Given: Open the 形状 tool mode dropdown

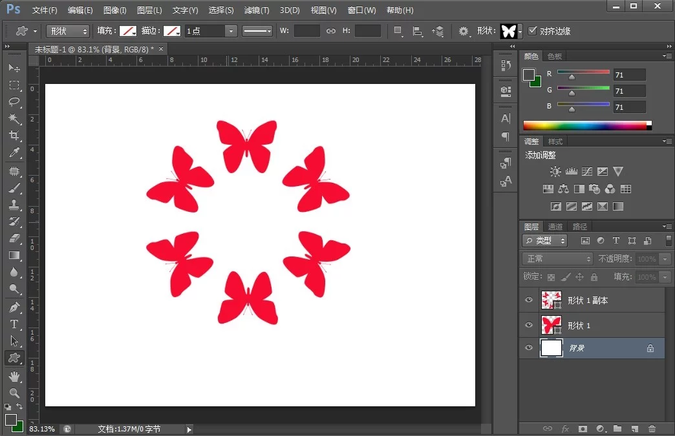Looking at the screenshot, I should pyautogui.click(x=68, y=31).
